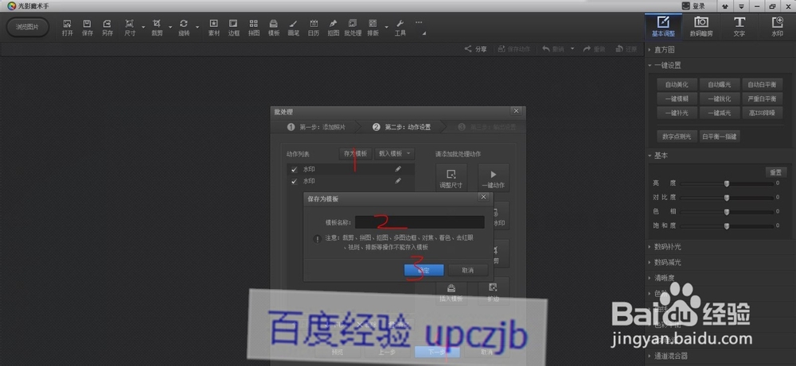Screen dimensions: 796x366
Task: Click the 自动曝光 button
Action: coord(720,84)
